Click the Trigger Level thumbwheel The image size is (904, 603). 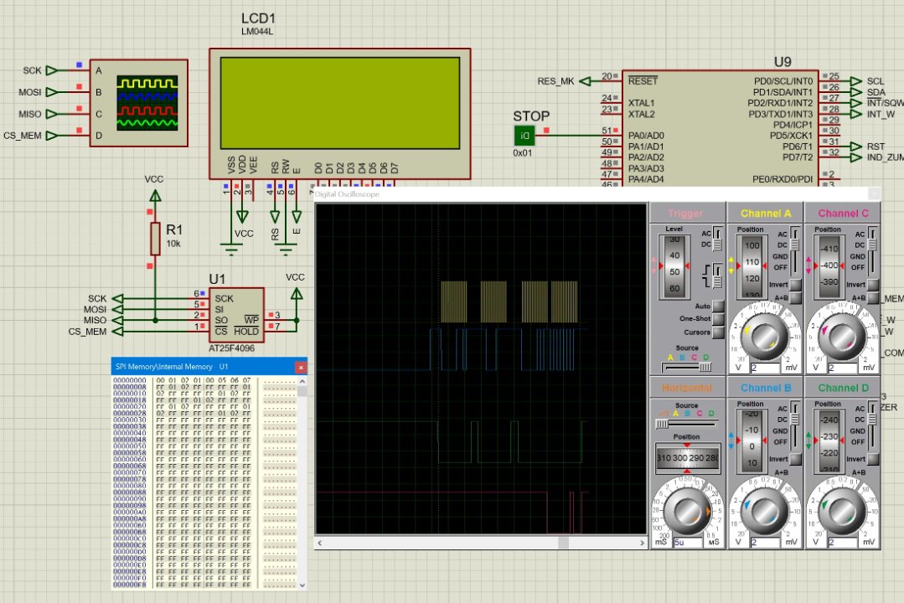click(x=674, y=265)
